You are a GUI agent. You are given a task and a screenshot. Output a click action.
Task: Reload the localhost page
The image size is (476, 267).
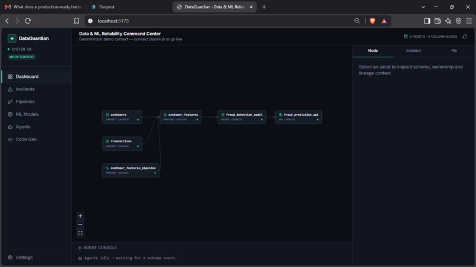pos(28,21)
